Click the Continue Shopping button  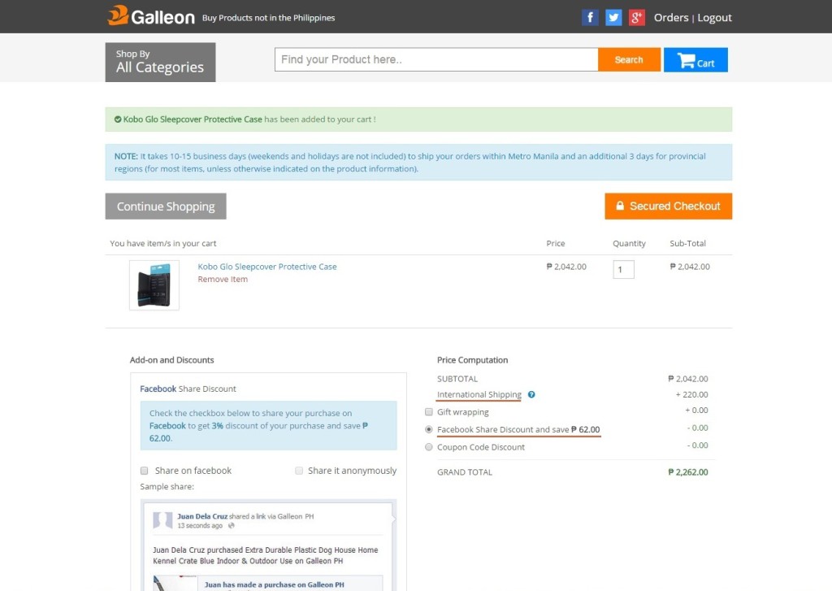coord(166,206)
